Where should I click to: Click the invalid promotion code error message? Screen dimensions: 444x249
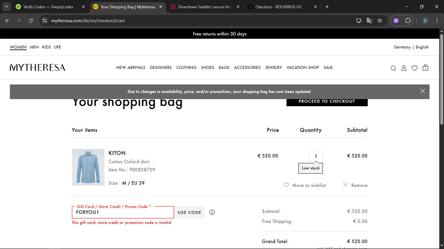point(122,223)
